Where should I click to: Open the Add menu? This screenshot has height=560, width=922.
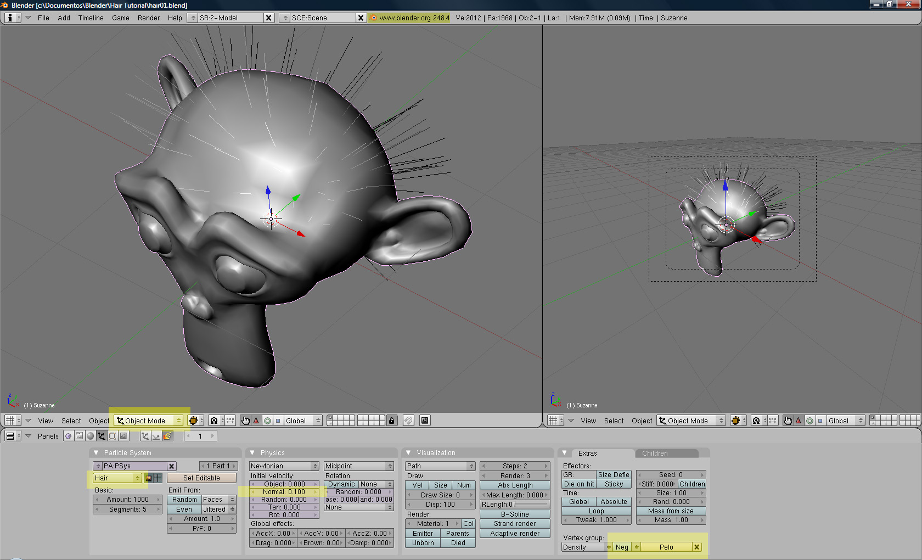[64, 18]
